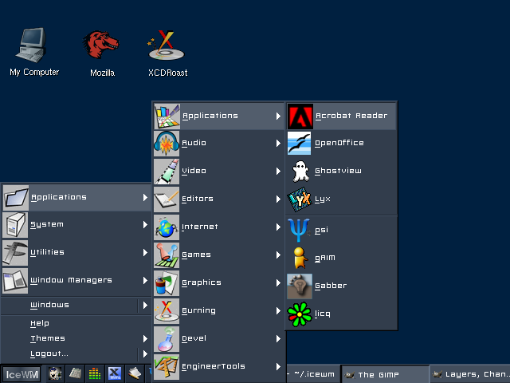Viewport: 510px width, 383px height.
Task: Click the Video film strip icon
Action: 167,171
